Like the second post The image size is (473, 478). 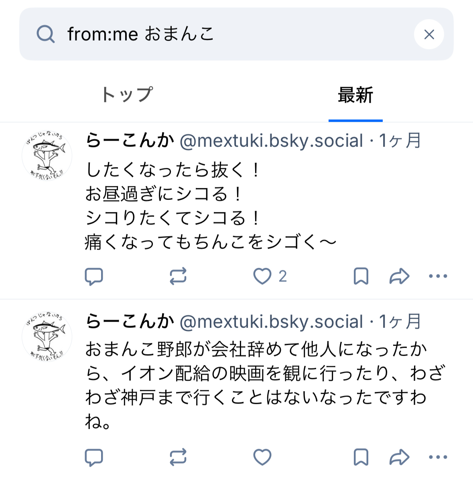point(263,457)
